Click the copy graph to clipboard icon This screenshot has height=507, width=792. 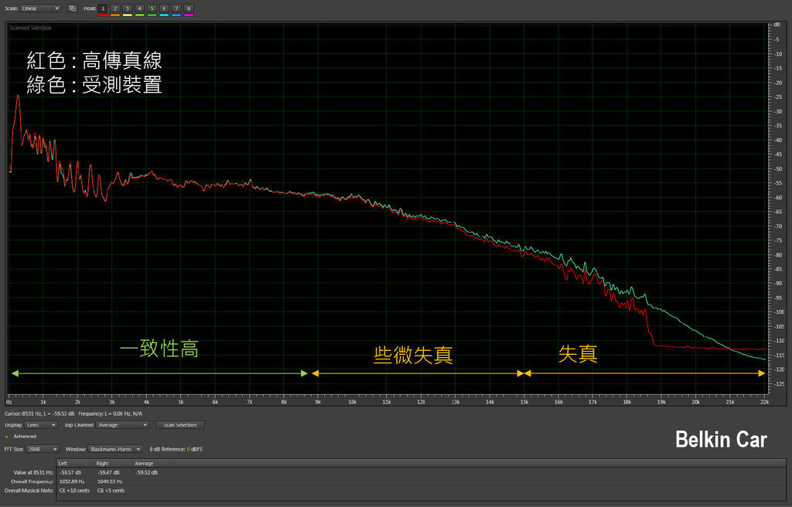click(72, 8)
